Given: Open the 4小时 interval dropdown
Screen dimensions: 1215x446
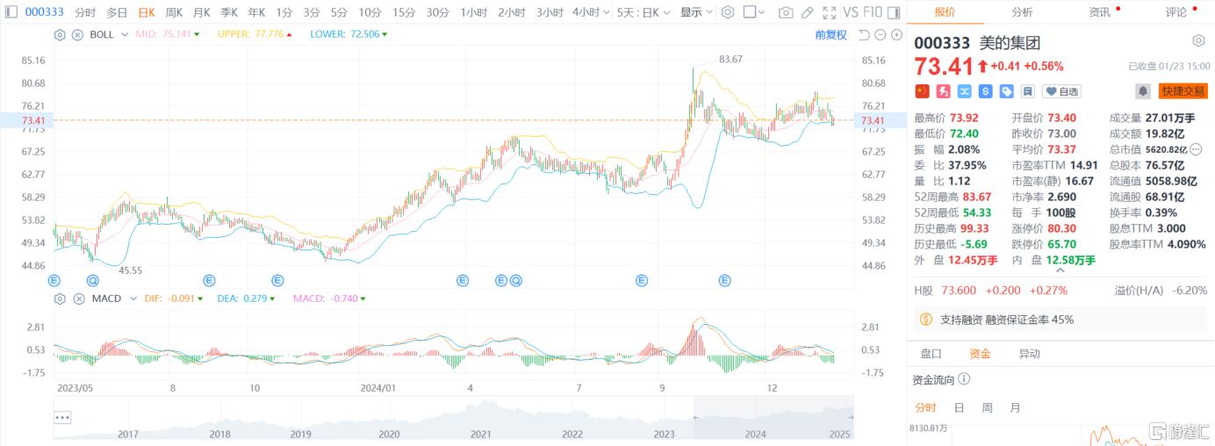Looking at the screenshot, I should tap(589, 12).
